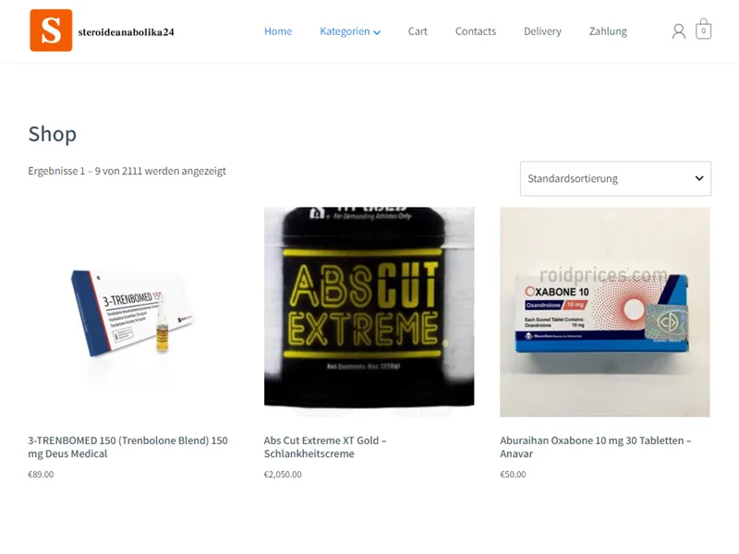Expand the Kategorien menu chevron
This screenshot has height=554, width=739.
tap(377, 32)
